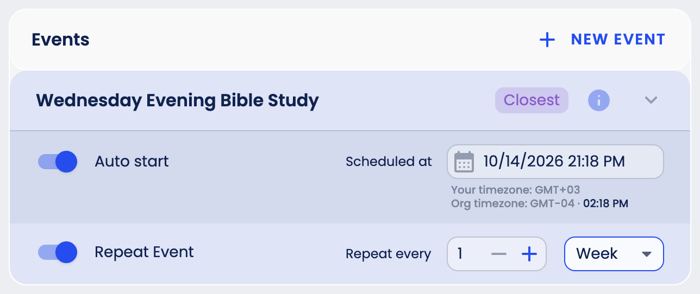Decrease repeat interval with the minus icon
Screen dimensions: 700x294
498,254
